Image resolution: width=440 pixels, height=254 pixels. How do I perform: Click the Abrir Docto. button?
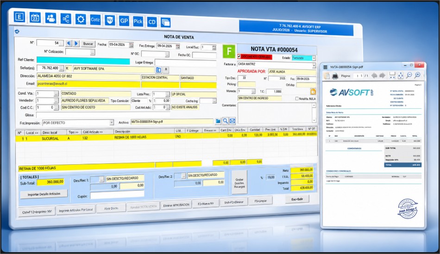click(x=111, y=208)
